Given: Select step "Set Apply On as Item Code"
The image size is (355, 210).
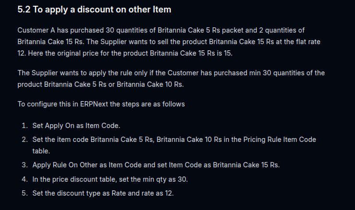Looking at the screenshot, I should click(x=76, y=126).
